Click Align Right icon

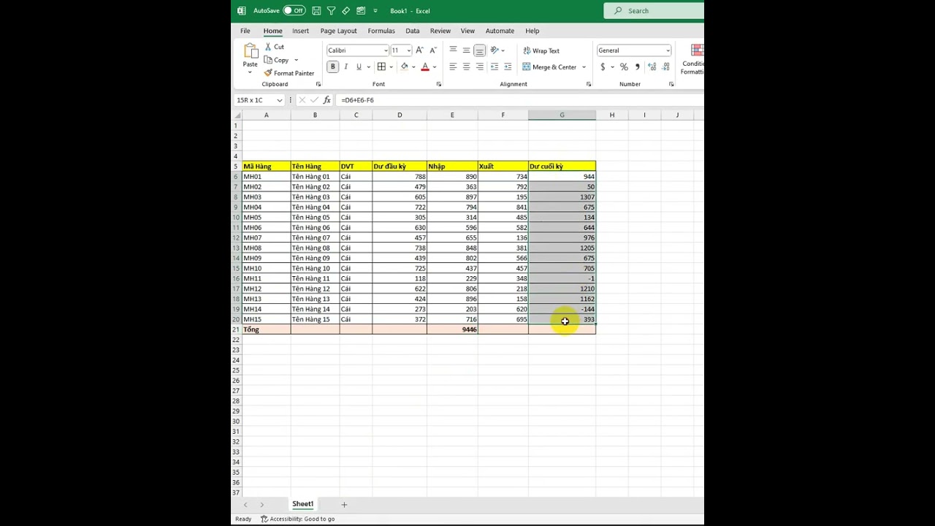tap(479, 66)
